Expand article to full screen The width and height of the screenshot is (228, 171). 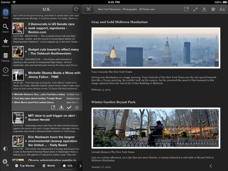pos(195,10)
